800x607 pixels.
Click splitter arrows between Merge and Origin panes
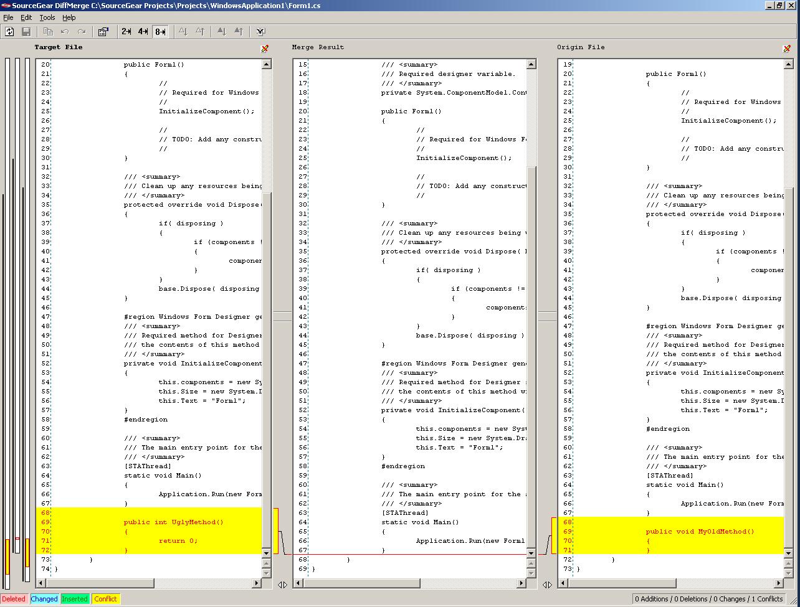[547, 585]
